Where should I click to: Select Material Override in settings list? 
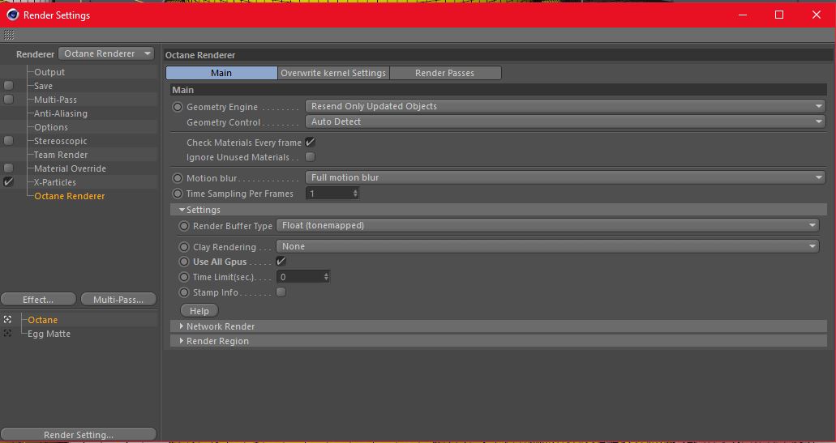tap(70, 168)
